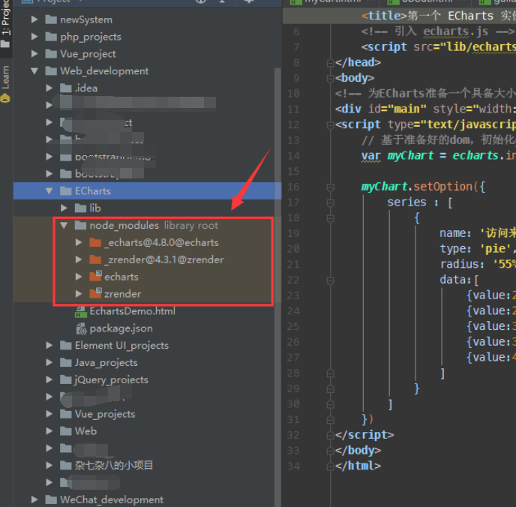The width and height of the screenshot is (516, 507).
Task: Fold the data array on line 22
Action: [331, 280]
